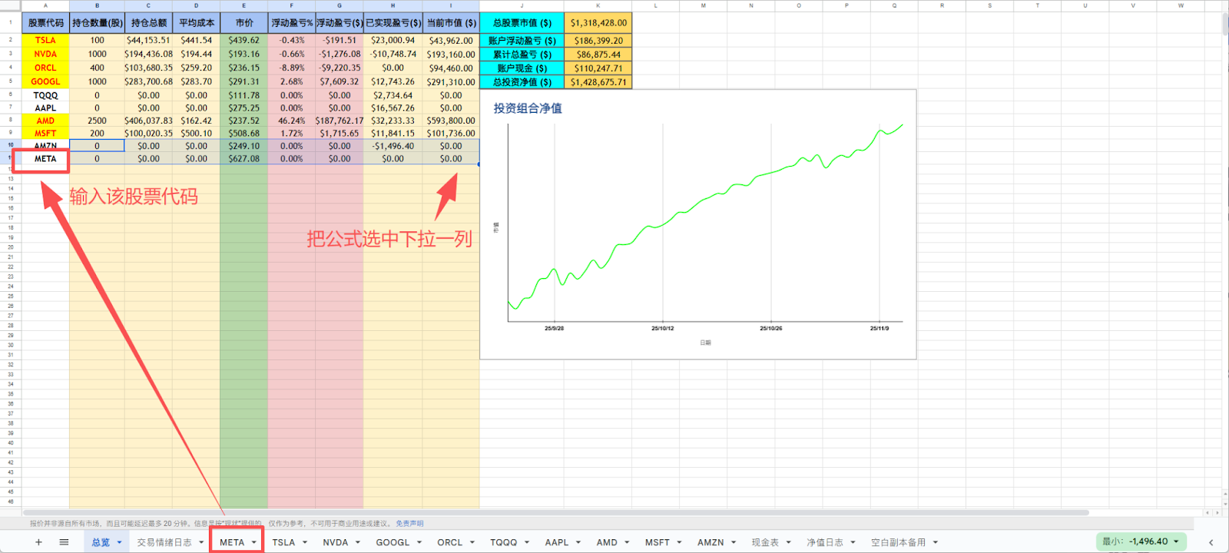Expand the AMD tab dropdown arrow
The width and height of the screenshot is (1229, 553).
[x=627, y=542]
